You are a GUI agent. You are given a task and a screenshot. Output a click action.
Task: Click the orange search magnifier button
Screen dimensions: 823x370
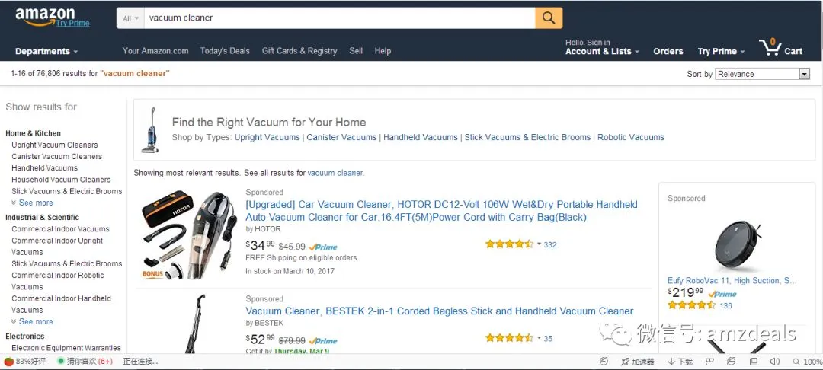[x=549, y=18]
